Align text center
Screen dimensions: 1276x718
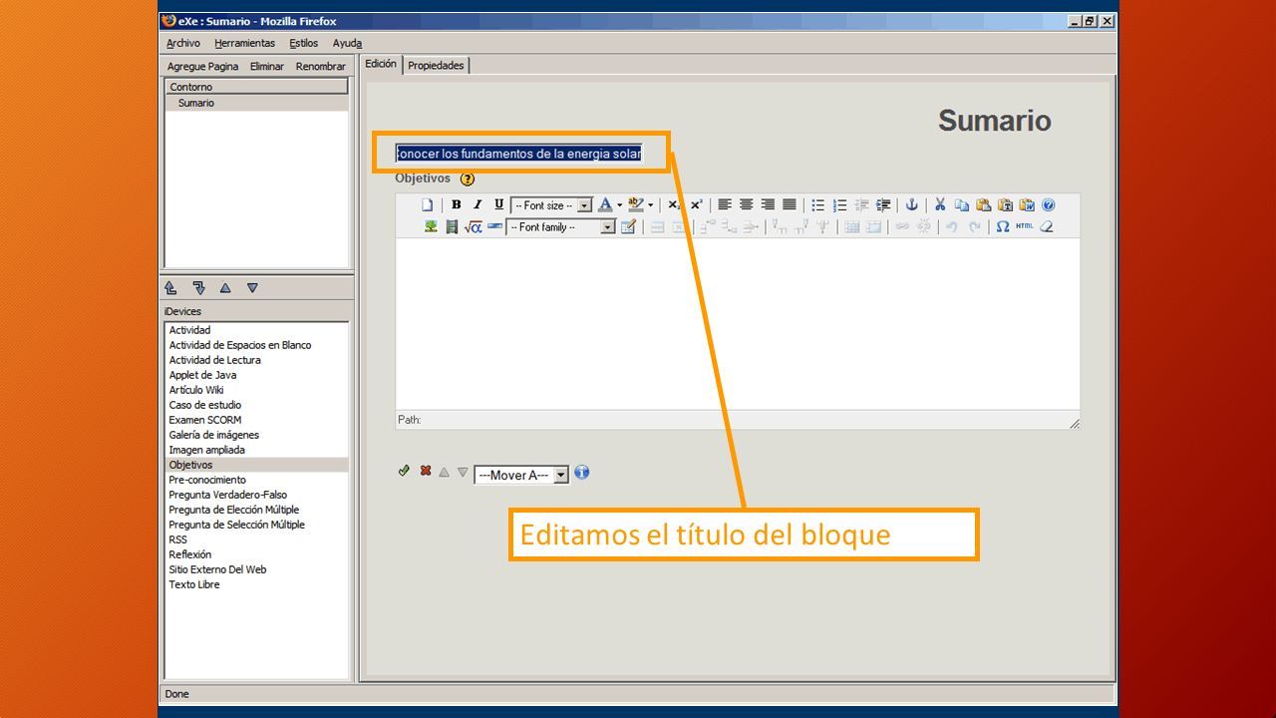click(747, 205)
